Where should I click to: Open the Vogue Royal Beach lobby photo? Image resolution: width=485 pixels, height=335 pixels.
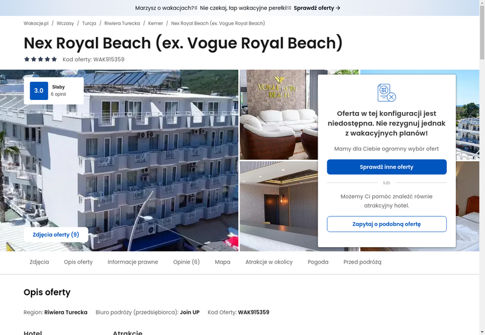coord(279,114)
